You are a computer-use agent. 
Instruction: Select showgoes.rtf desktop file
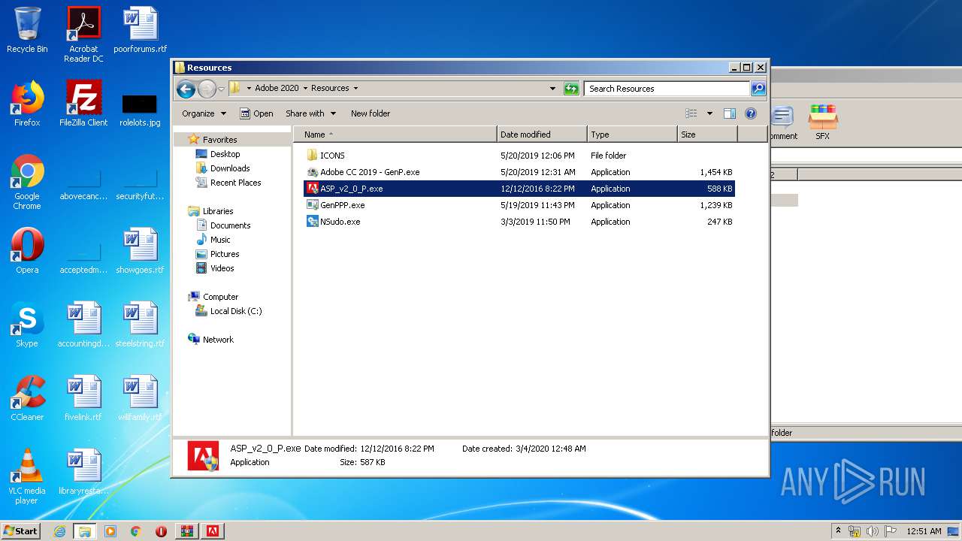point(140,251)
